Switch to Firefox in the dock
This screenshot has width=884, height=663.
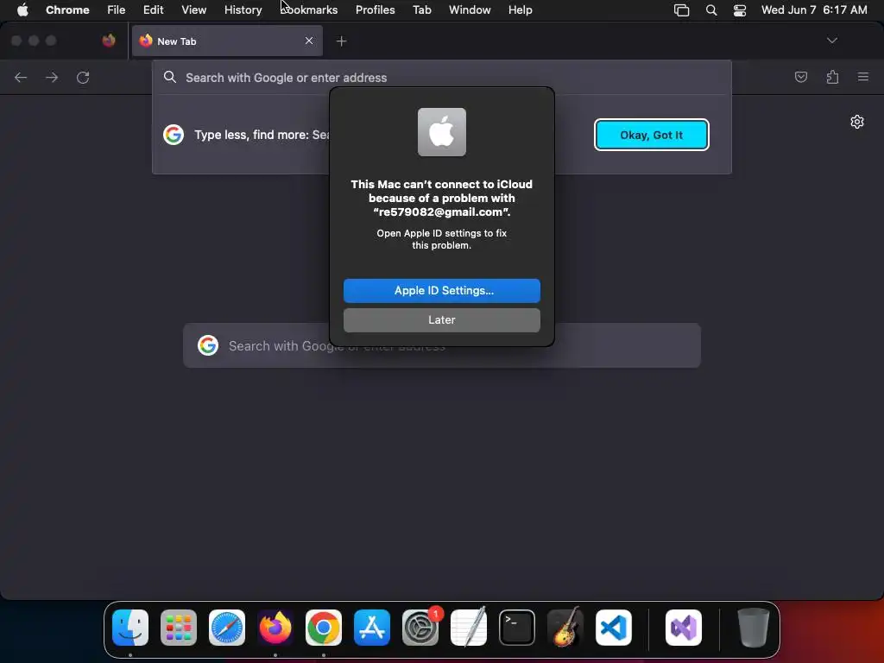275,628
